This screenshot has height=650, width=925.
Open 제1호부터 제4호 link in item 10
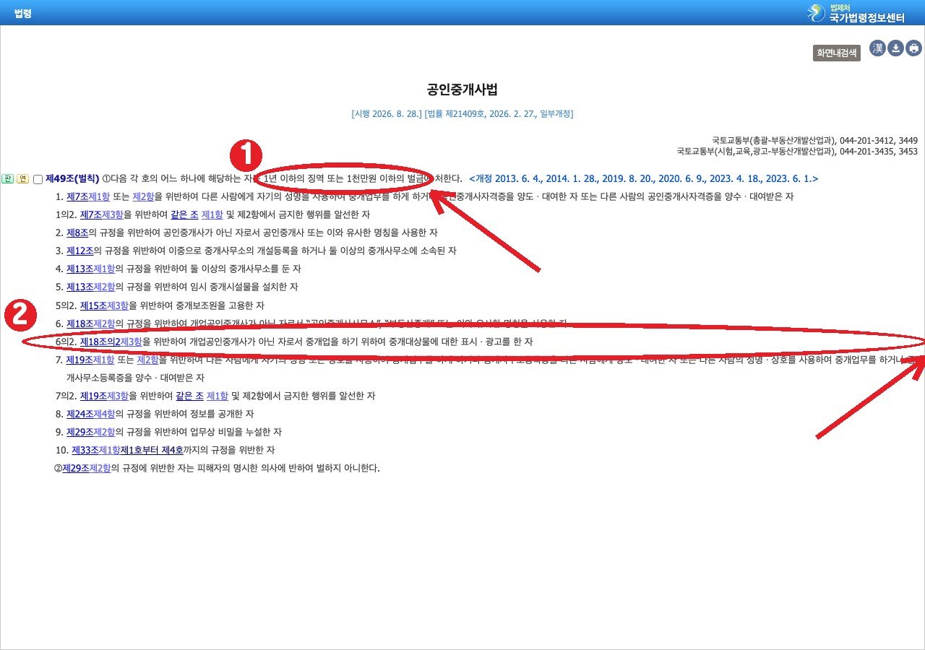(x=152, y=450)
